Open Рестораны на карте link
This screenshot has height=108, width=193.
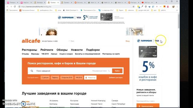click(111, 54)
